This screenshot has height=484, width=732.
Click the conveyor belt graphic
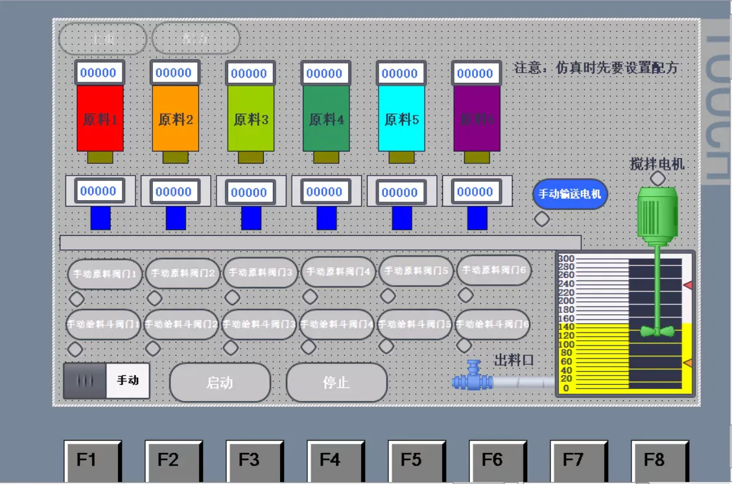[321, 242]
